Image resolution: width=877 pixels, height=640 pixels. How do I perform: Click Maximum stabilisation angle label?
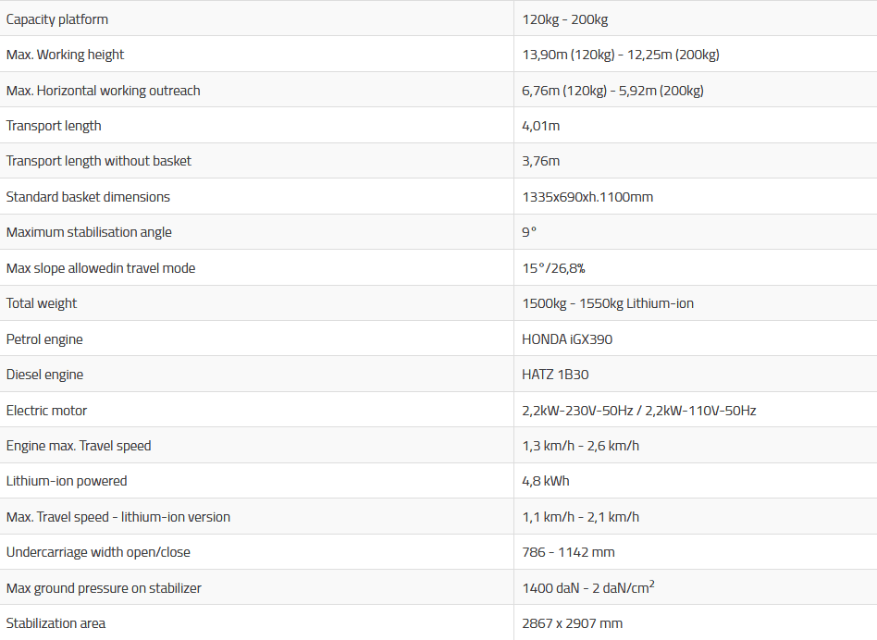point(89,232)
